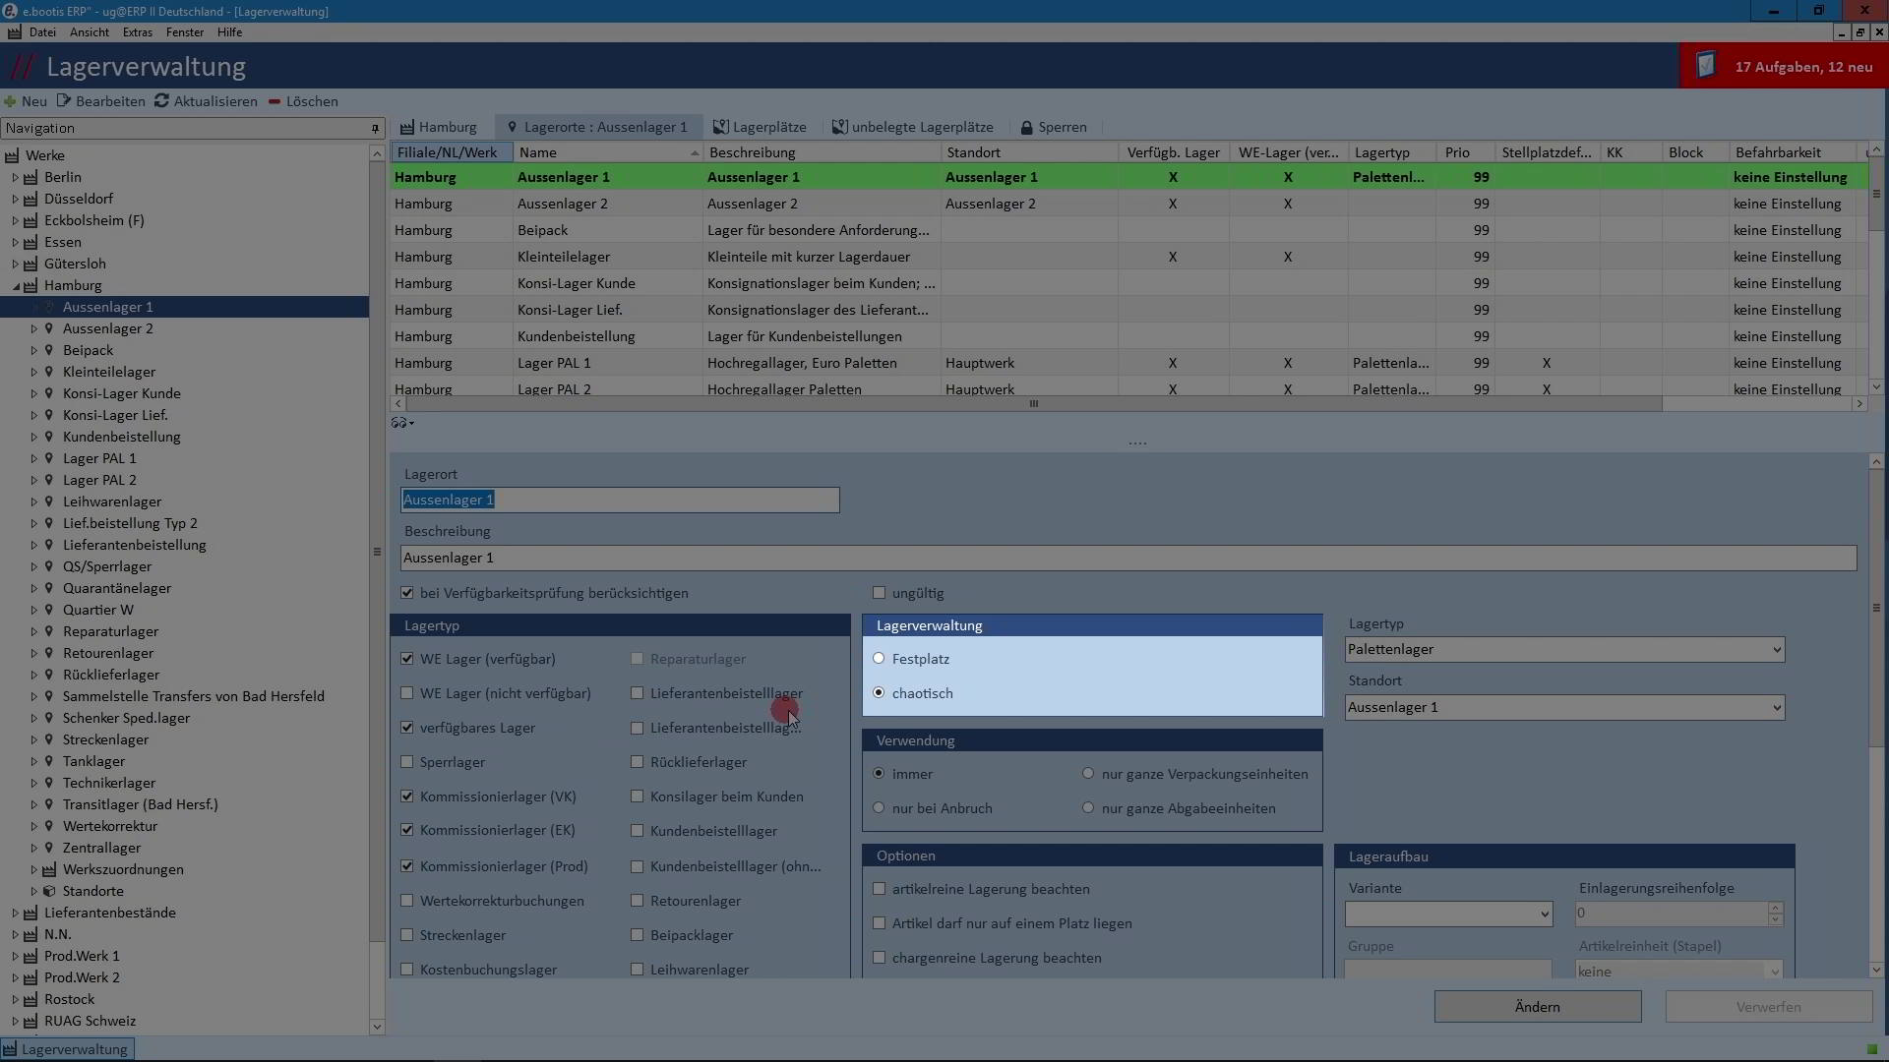Increase the Einlagerungsreihenfolge spinner value

click(x=1775, y=908)
